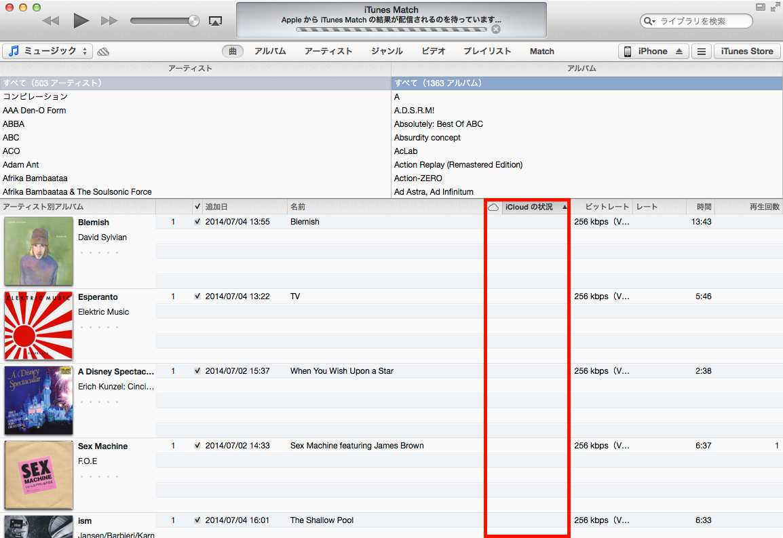Cancel iTunes Match with the stop icon

[x=496, y=29]
